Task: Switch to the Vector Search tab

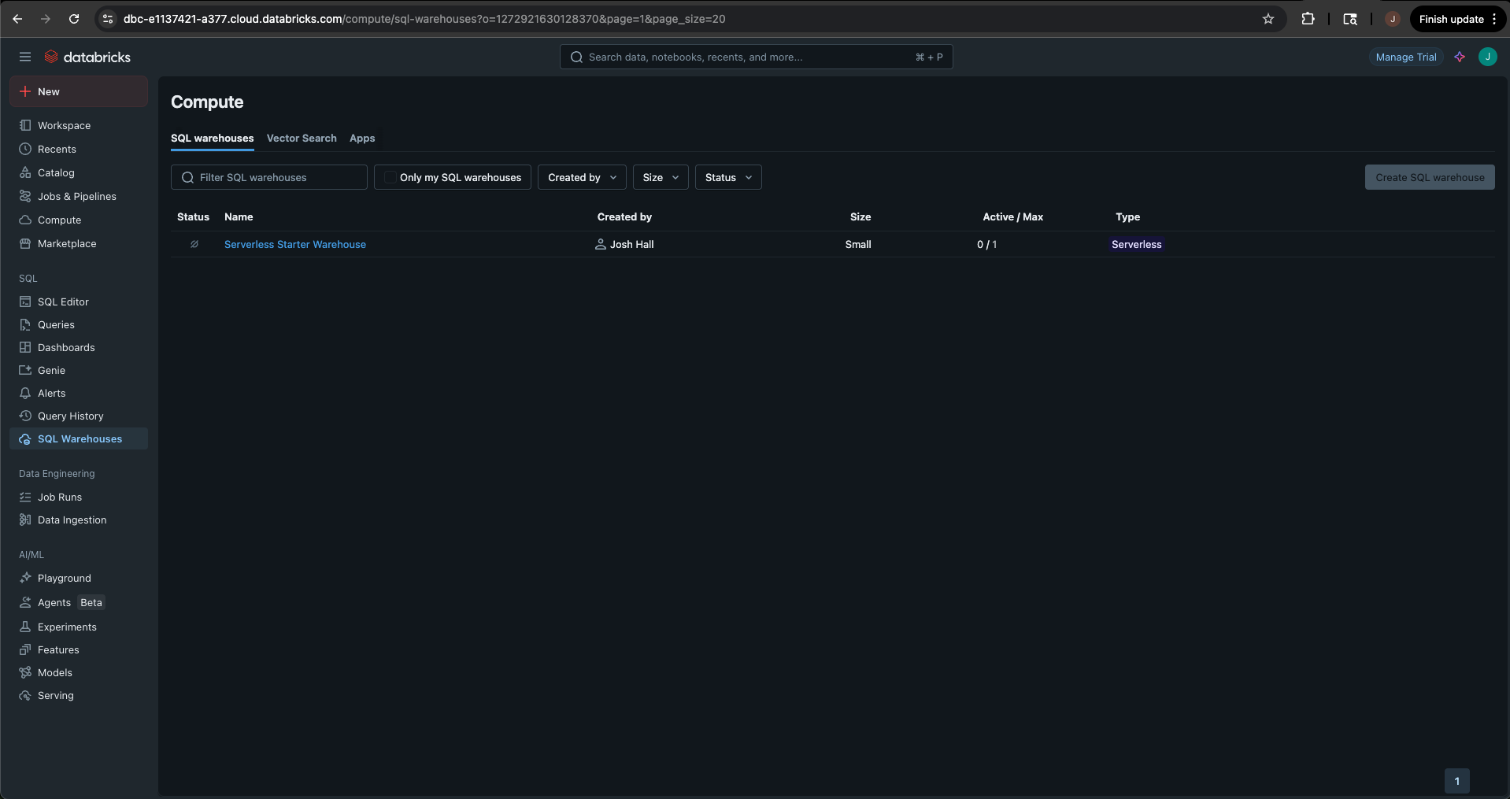Action: pos(302,138)
